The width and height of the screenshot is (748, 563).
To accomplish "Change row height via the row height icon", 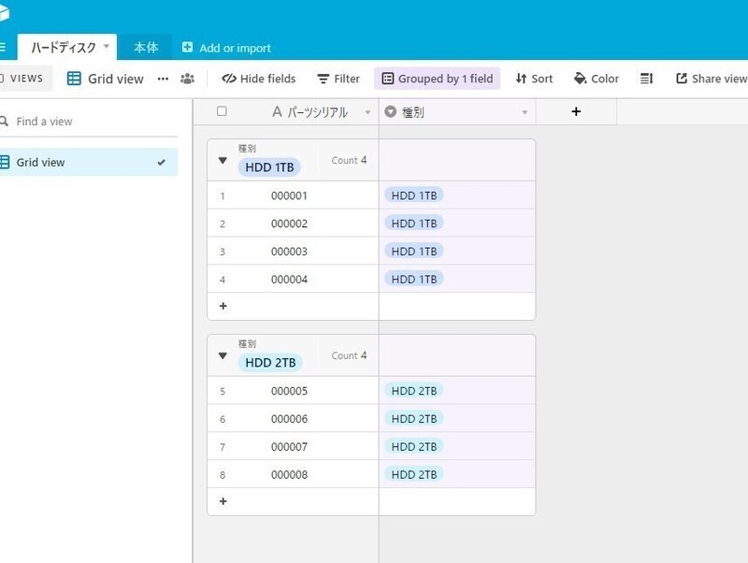I will [646, 79].
